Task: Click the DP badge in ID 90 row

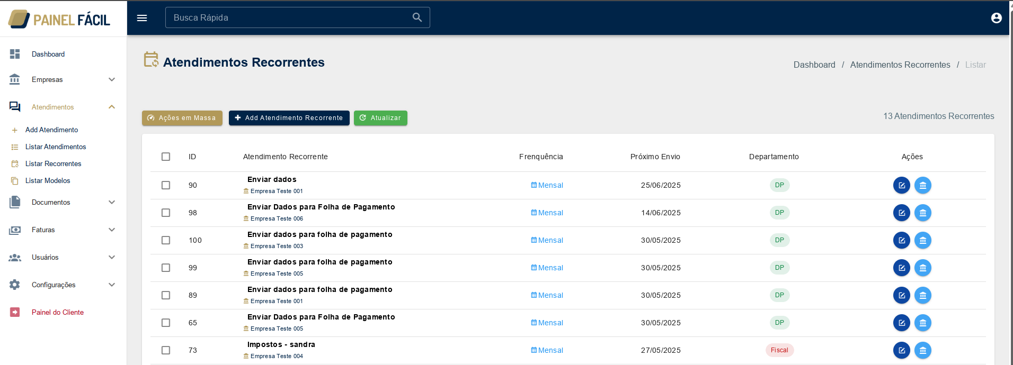Action: click(779, 185)
